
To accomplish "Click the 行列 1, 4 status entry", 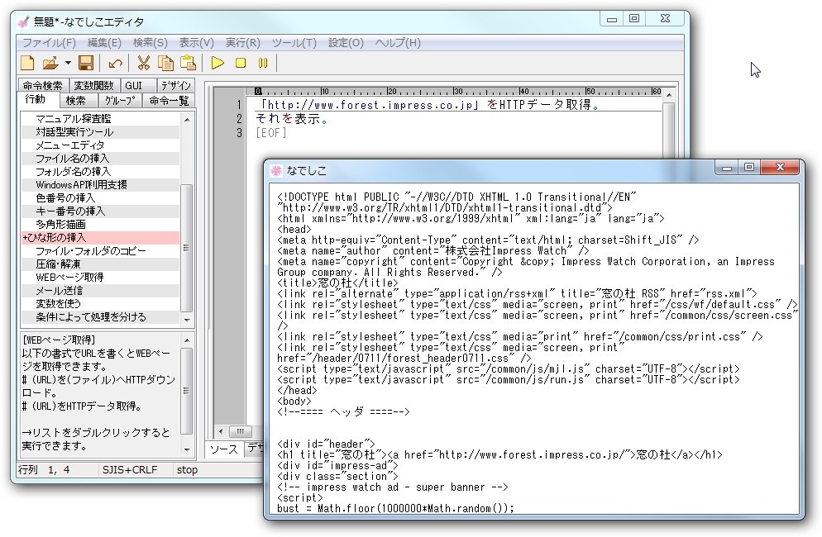I will pos(44,470).
